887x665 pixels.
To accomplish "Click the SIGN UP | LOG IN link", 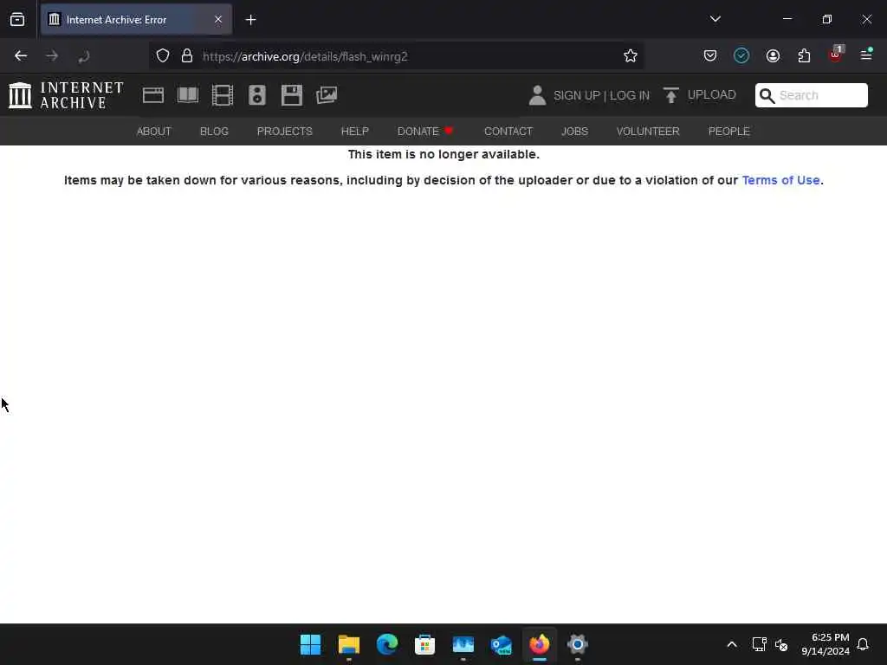I will pyautogui.click(x=601, y=95).
